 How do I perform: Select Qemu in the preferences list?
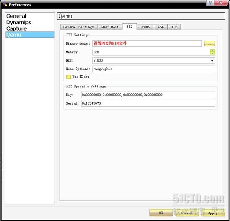pos(30,35)
